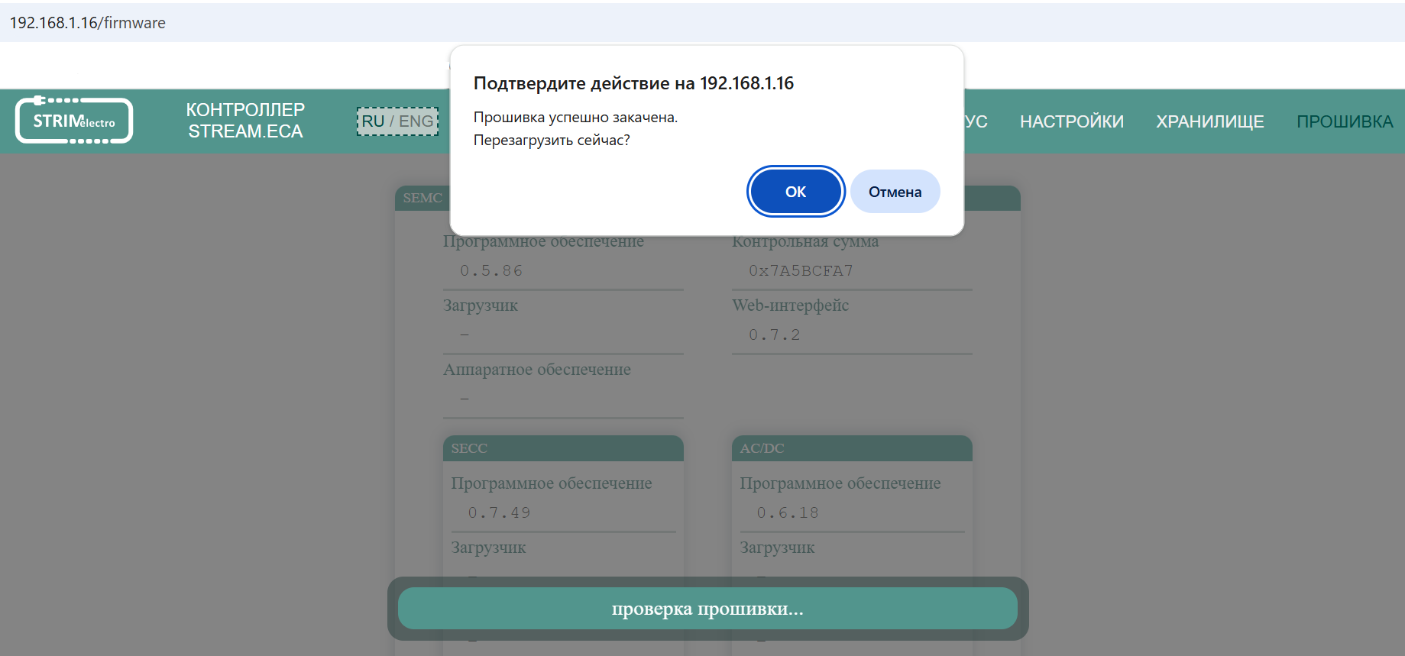Select the SECC software version 0.7.49
Viewport: 1405px width, 656px height.
[x=499, y=512]
